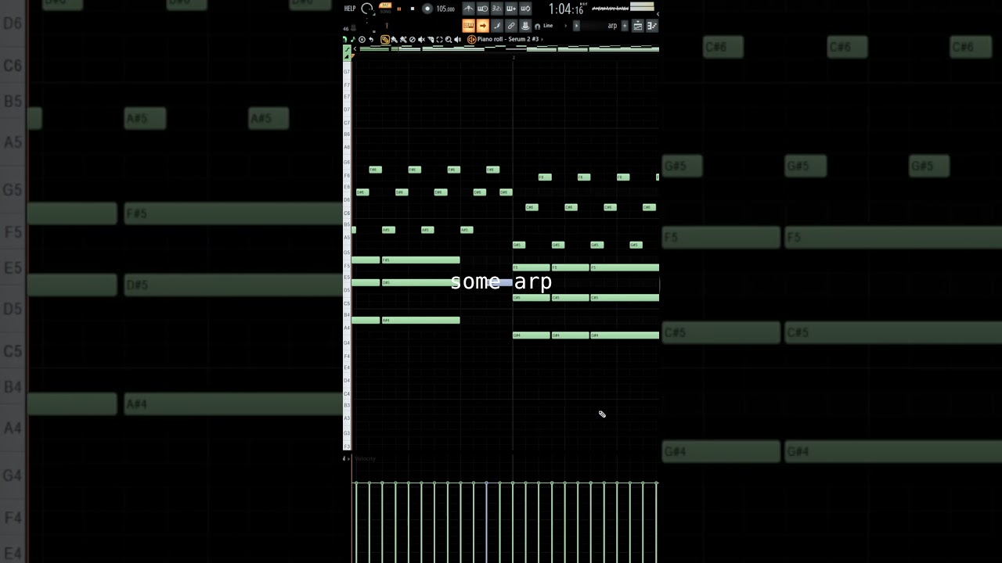
Task: Click the undo arrow in piano roll toolbar
Action: 371,39
